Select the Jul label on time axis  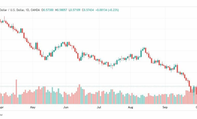99,107
